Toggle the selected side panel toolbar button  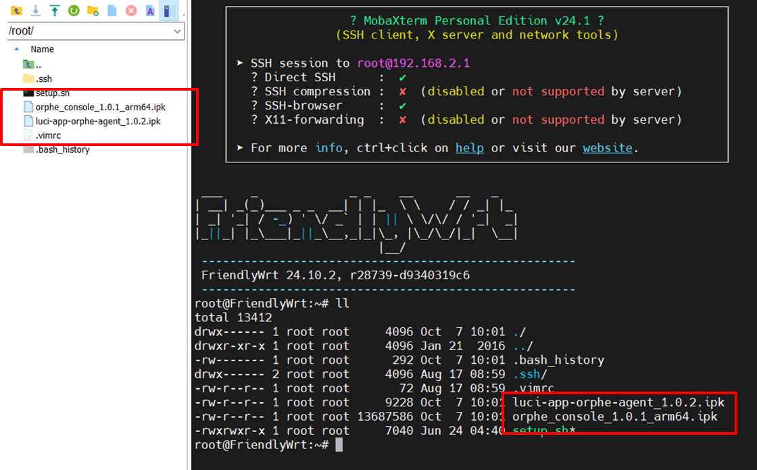pos(167,10)
